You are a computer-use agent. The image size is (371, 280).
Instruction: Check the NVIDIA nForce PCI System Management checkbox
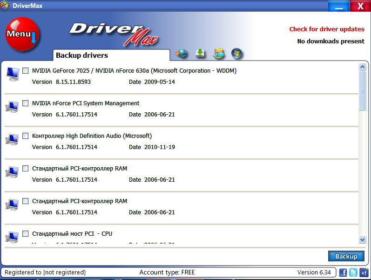click(25, 103)
